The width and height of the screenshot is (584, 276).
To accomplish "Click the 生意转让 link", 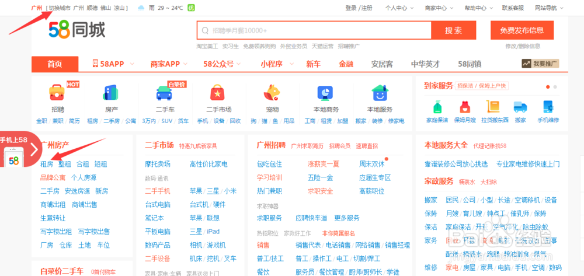I will click(x=53, y=218).
